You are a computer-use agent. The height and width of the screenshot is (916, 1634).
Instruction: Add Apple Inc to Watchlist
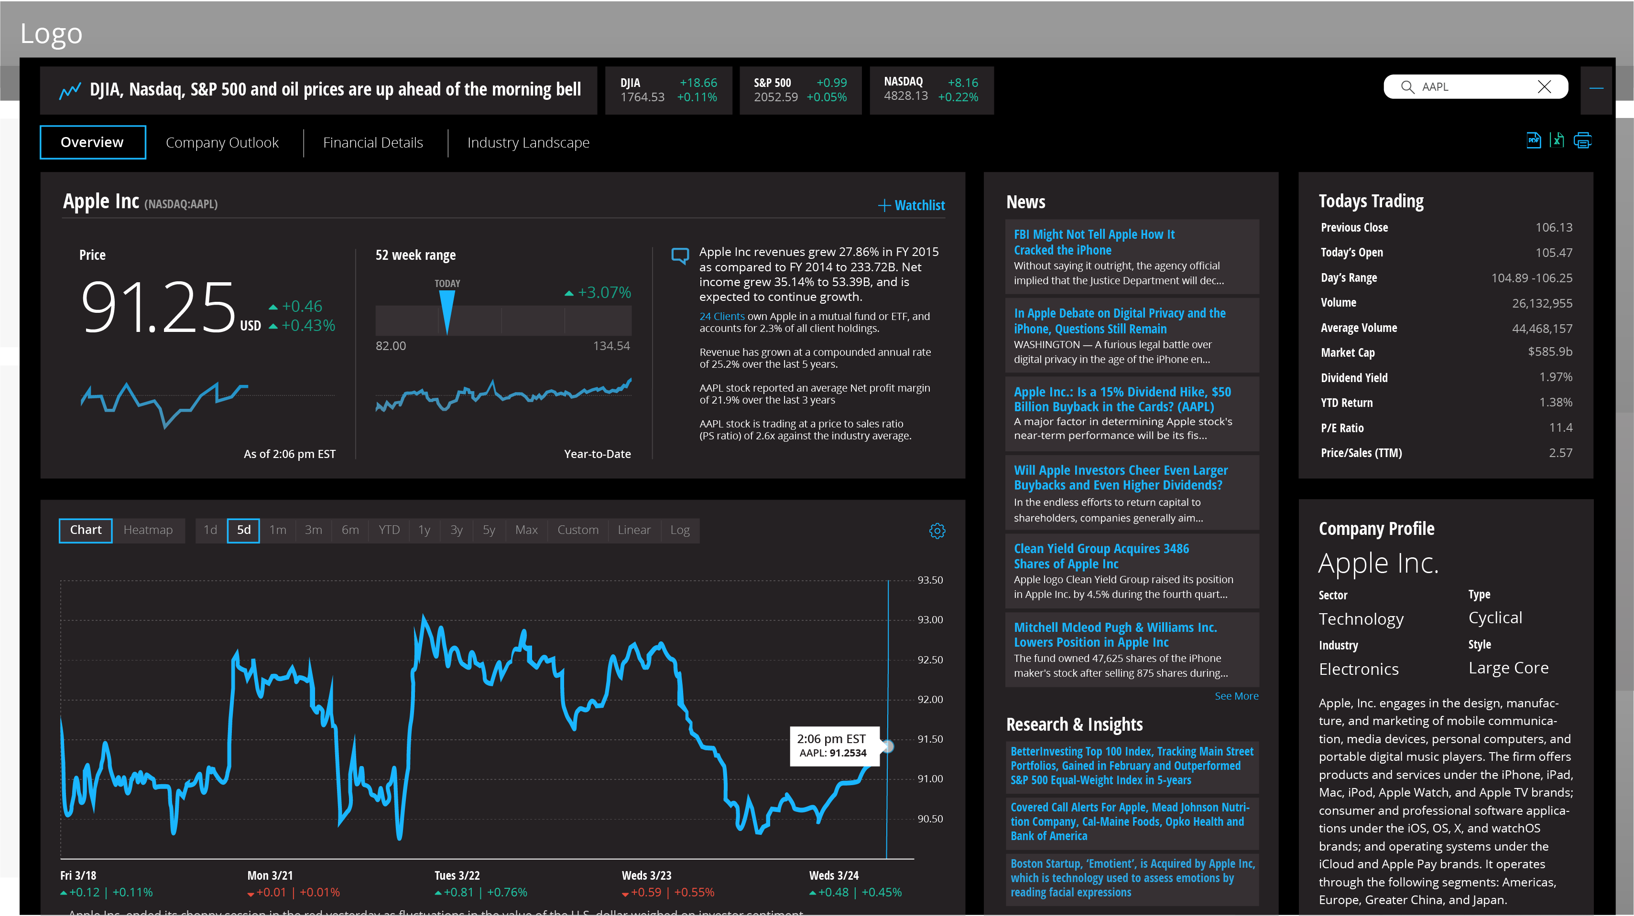point(912,205)
